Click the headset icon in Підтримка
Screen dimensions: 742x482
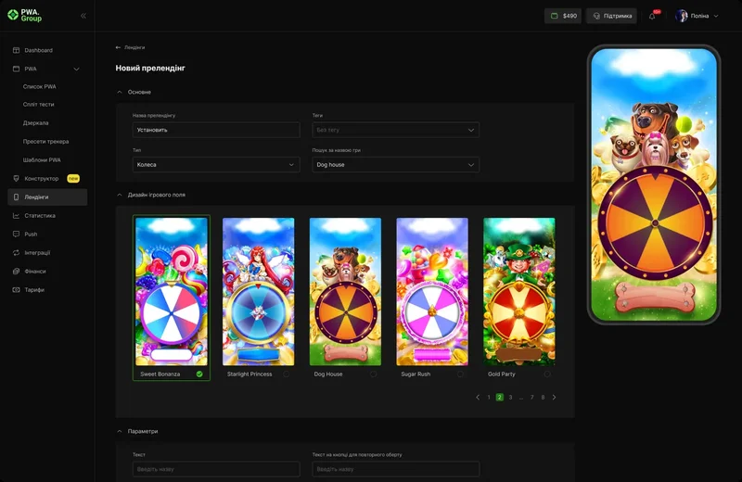click(x=596, y=16)
